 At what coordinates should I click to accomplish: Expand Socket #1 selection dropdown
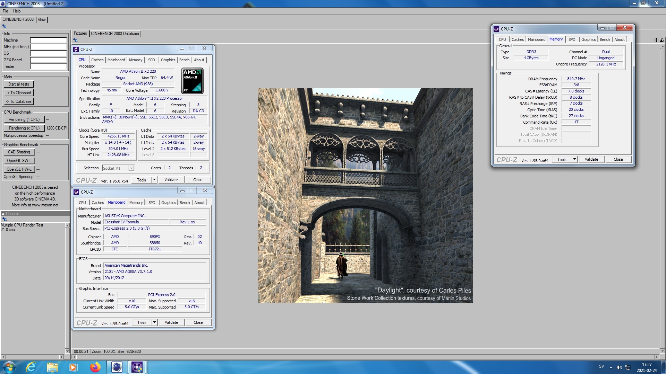click(131, 168)
